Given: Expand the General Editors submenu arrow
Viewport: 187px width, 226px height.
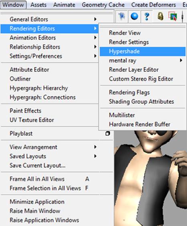Looking at the screenshot, I should (x=95, y=19).
